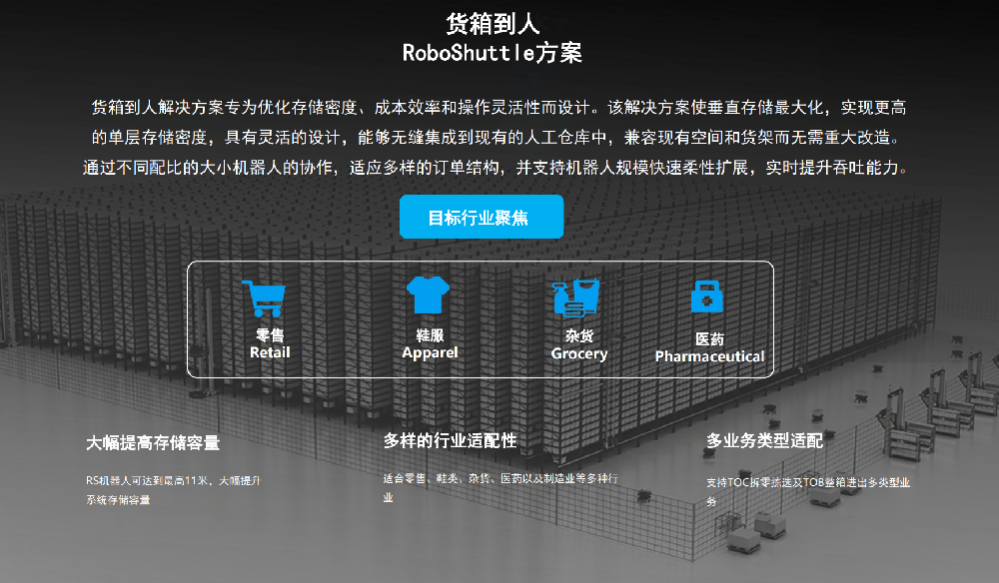The height and width of the screenshot is (583, 999).
Task: Select the 杂货 Grocery label
Action: pos(578,345)
